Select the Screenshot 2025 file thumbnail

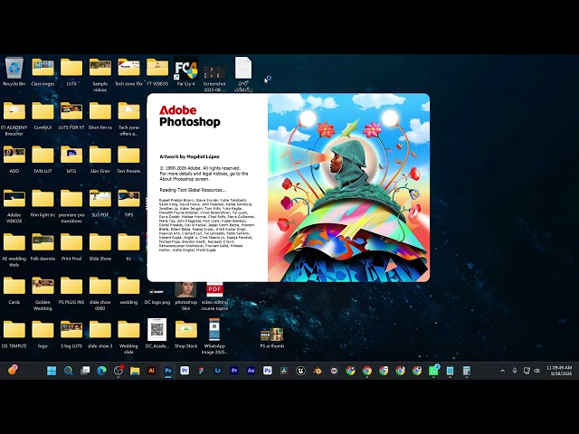point(214,79)
